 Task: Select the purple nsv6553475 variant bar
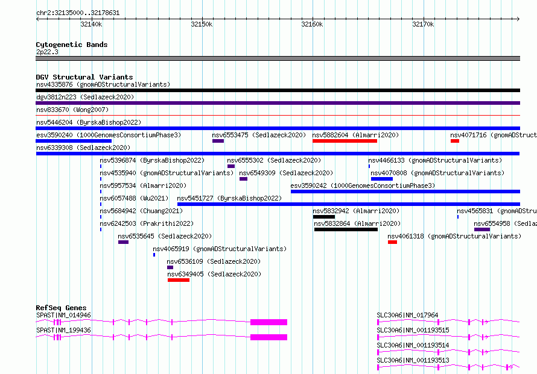(x=218, y=141)
